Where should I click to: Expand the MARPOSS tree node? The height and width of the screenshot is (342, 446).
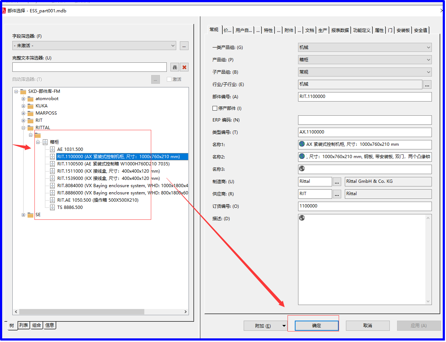24,113
